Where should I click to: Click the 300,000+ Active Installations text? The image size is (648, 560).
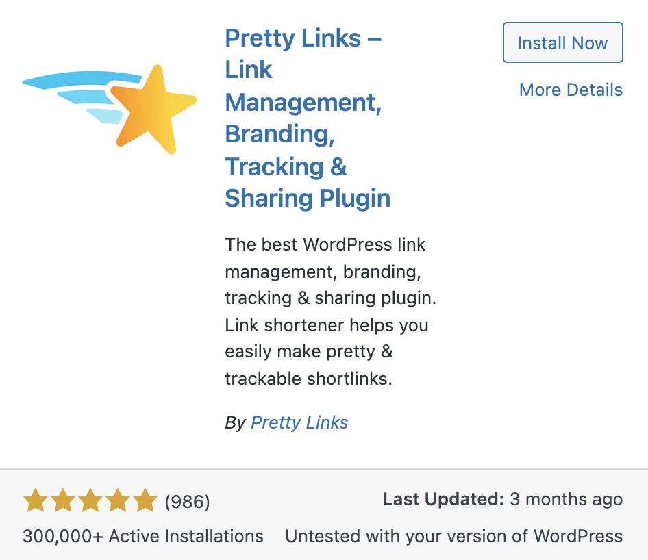[x=142, y=536]
